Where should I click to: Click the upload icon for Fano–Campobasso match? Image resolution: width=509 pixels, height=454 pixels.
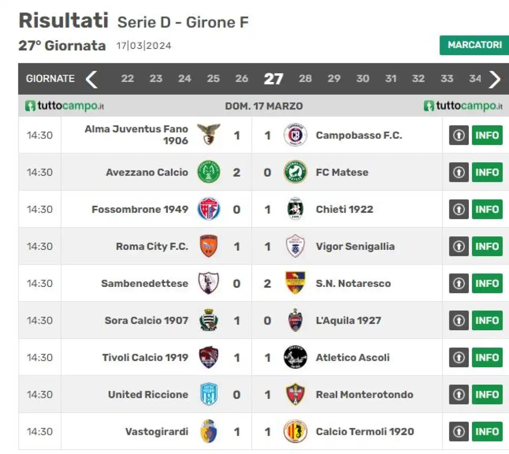[x=459, y=135]
